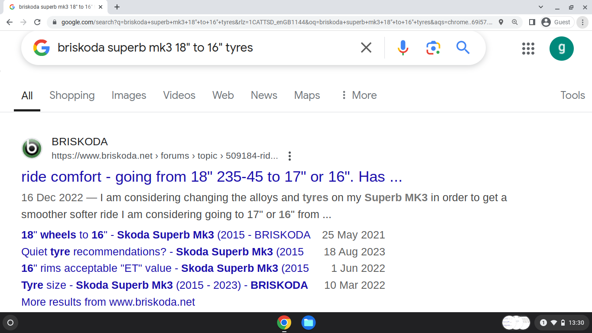Open the Files app in the shelf
Image resolution: width=592 pixels, height=333 pixels.
(309, 323)
